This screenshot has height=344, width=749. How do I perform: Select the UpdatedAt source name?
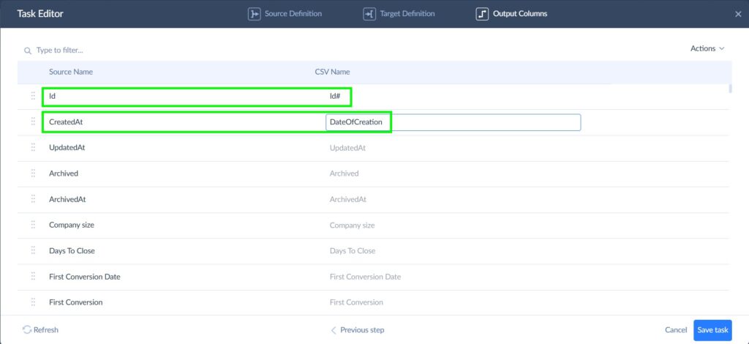coord(67,148)
